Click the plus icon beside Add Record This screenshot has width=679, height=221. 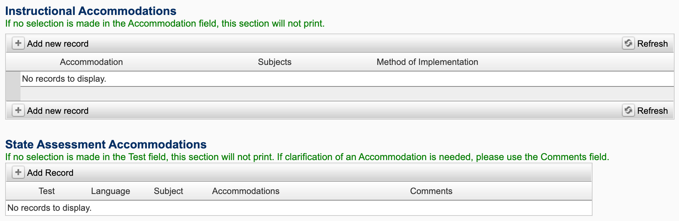[x=18, y=172]
